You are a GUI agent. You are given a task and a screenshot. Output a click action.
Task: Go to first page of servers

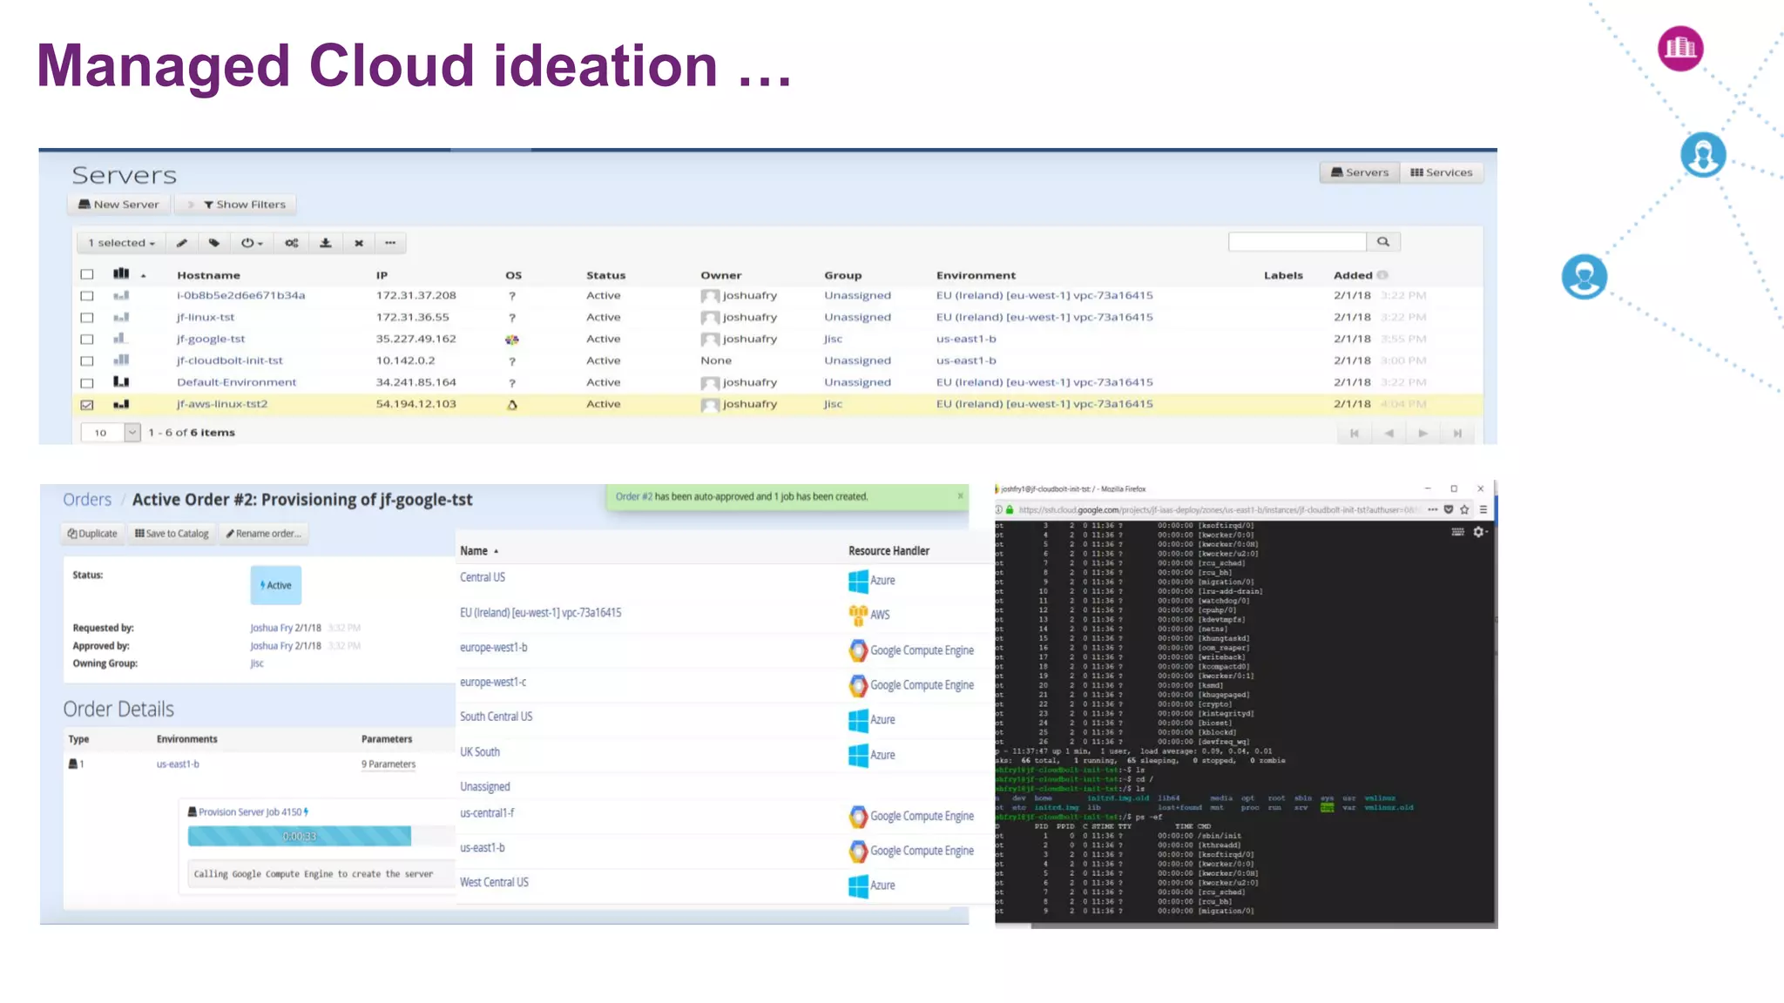[x=1355, y=433]
